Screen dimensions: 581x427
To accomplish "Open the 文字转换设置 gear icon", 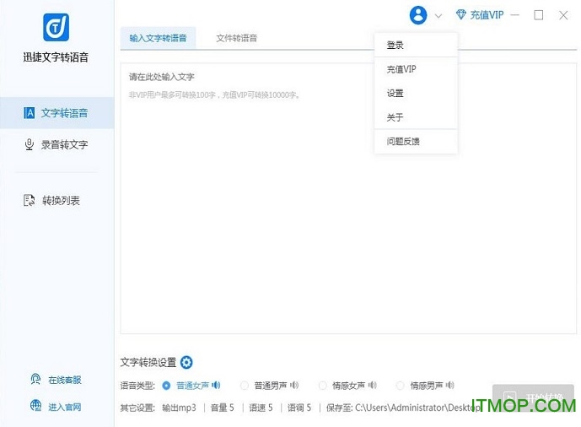I will (186, 362).
